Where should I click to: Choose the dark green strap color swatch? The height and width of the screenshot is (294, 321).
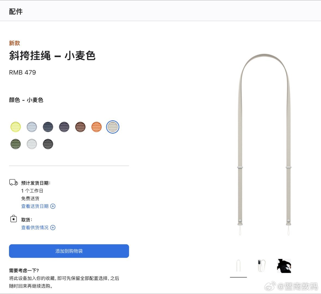[16, 144]
